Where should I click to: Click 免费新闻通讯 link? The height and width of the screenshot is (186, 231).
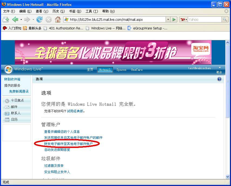(x=19, y=92)
